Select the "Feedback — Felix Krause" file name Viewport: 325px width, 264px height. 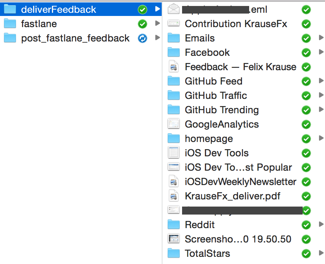[241, 67]
